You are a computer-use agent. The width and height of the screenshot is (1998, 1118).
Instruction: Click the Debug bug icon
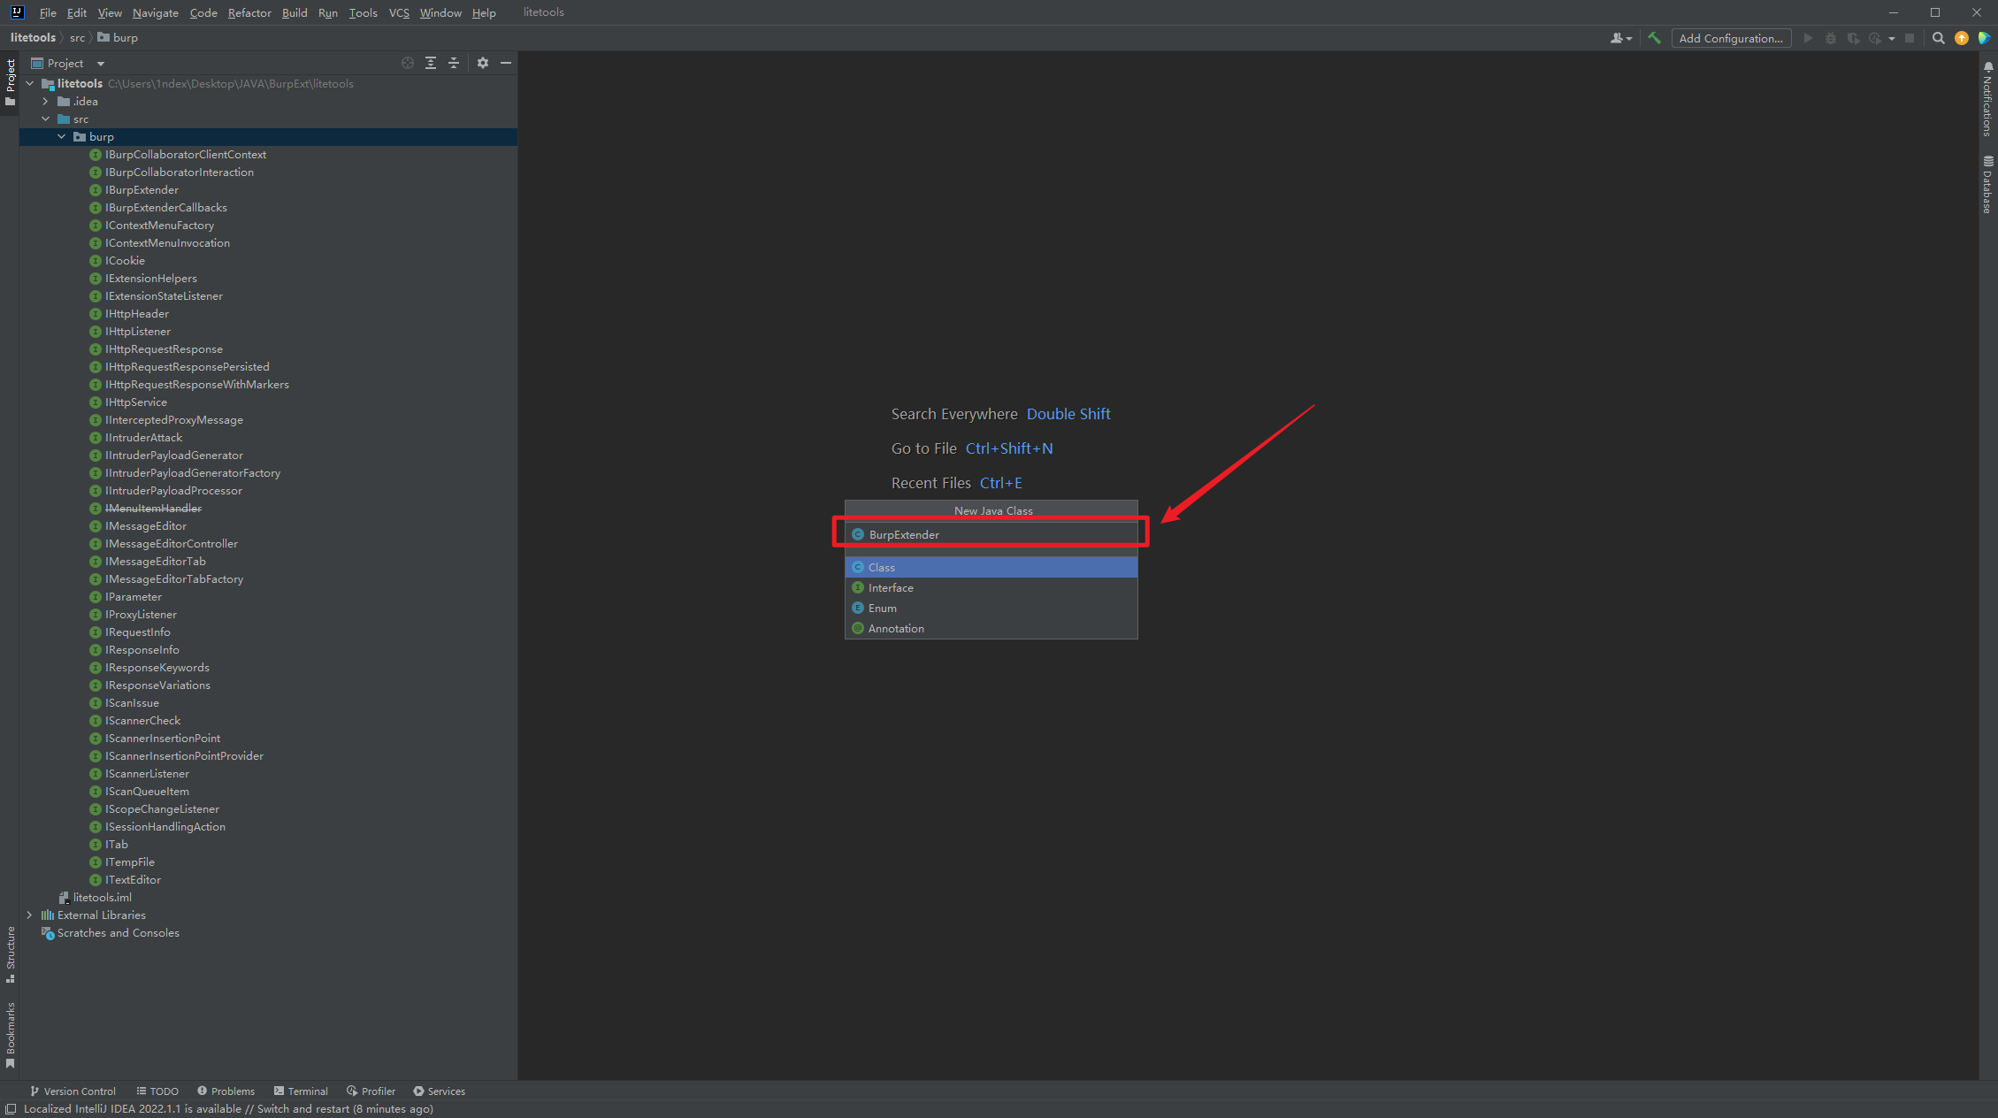click(1831, 38)
